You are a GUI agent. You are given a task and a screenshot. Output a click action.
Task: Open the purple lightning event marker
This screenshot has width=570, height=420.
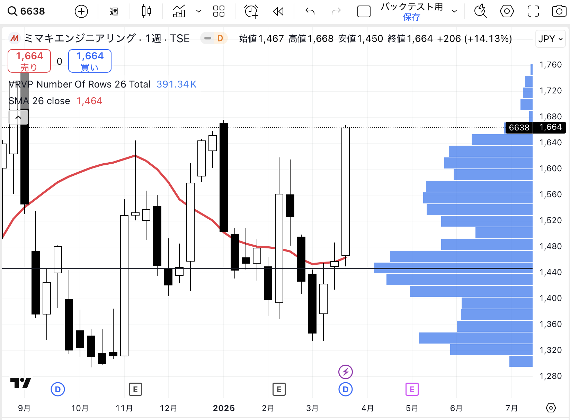click(x=346, y=372)
